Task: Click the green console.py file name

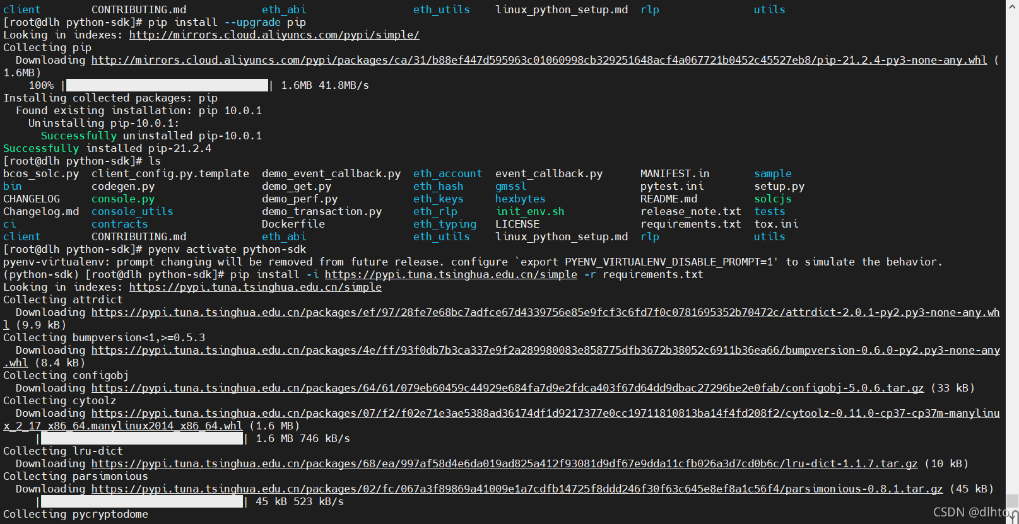Action: click(x=123, y=199)
